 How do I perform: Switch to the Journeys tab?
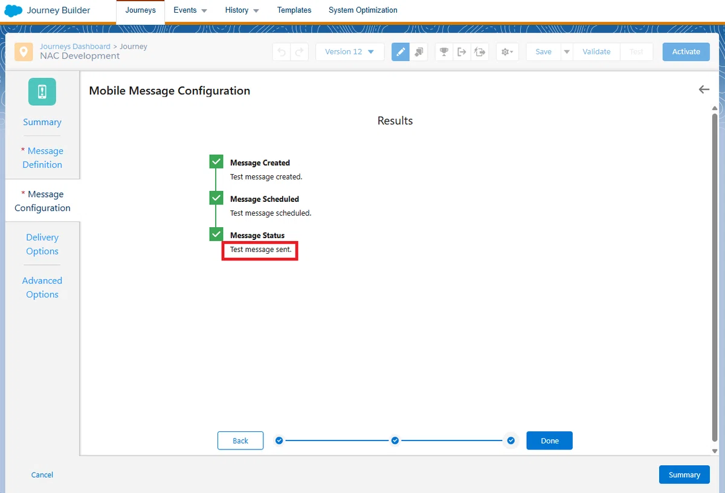[x=140, y=10]
